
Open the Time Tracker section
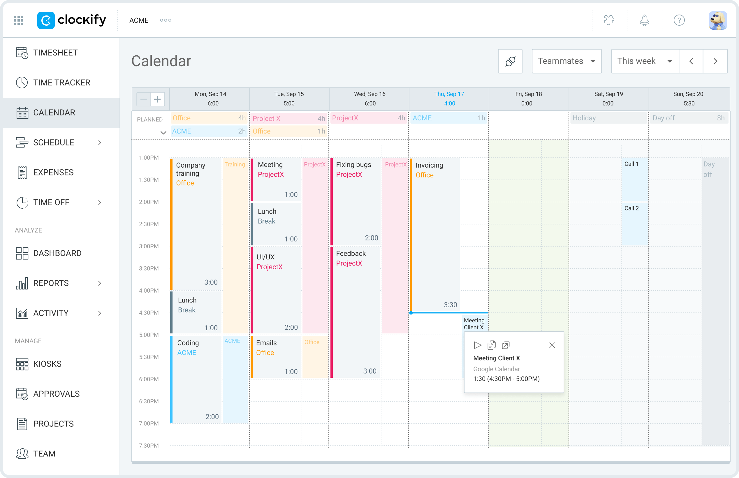click(x=61, y=82)
